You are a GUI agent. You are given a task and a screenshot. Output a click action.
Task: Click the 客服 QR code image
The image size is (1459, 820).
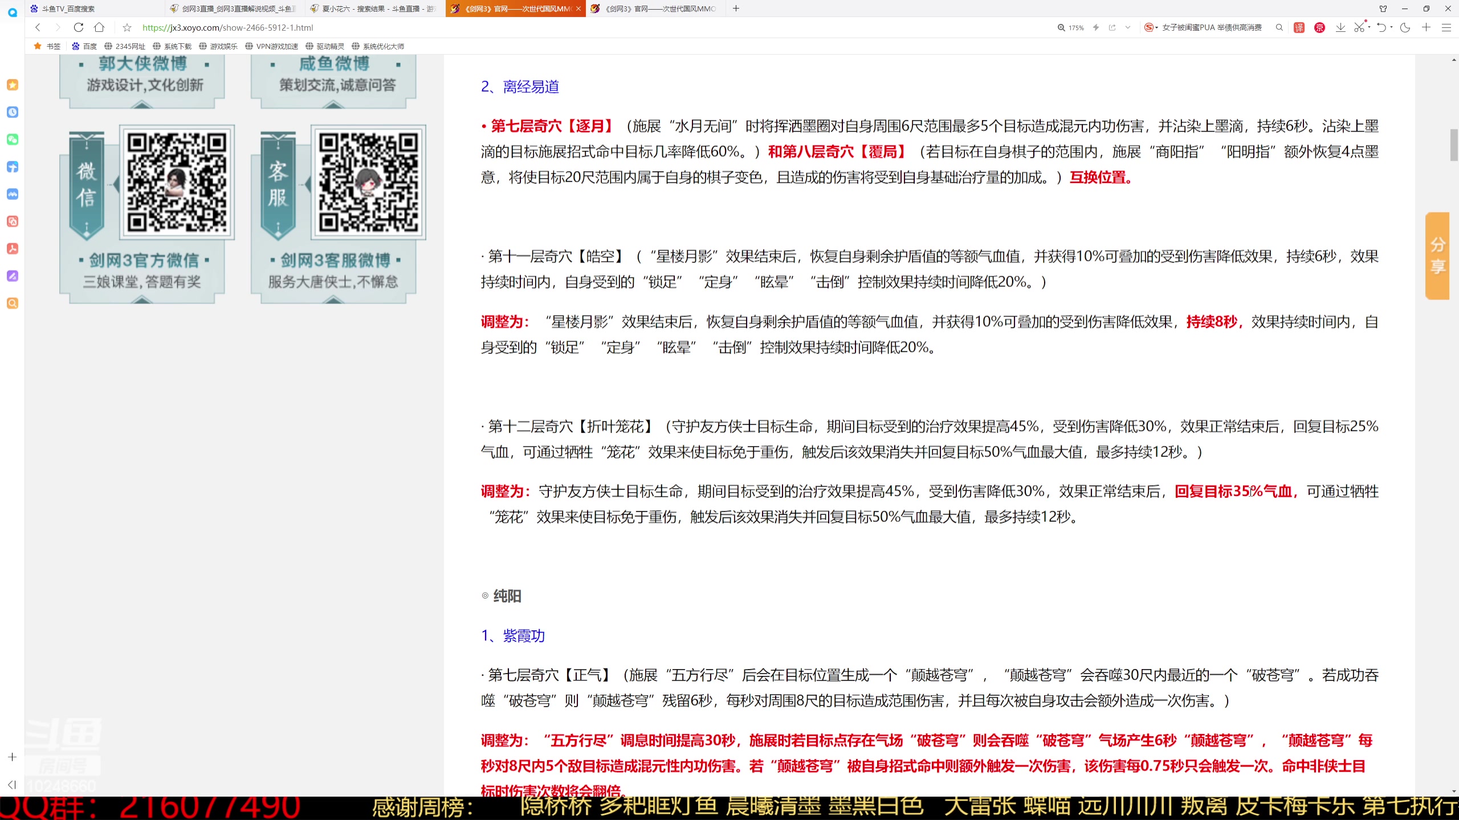tap(368, 182)
